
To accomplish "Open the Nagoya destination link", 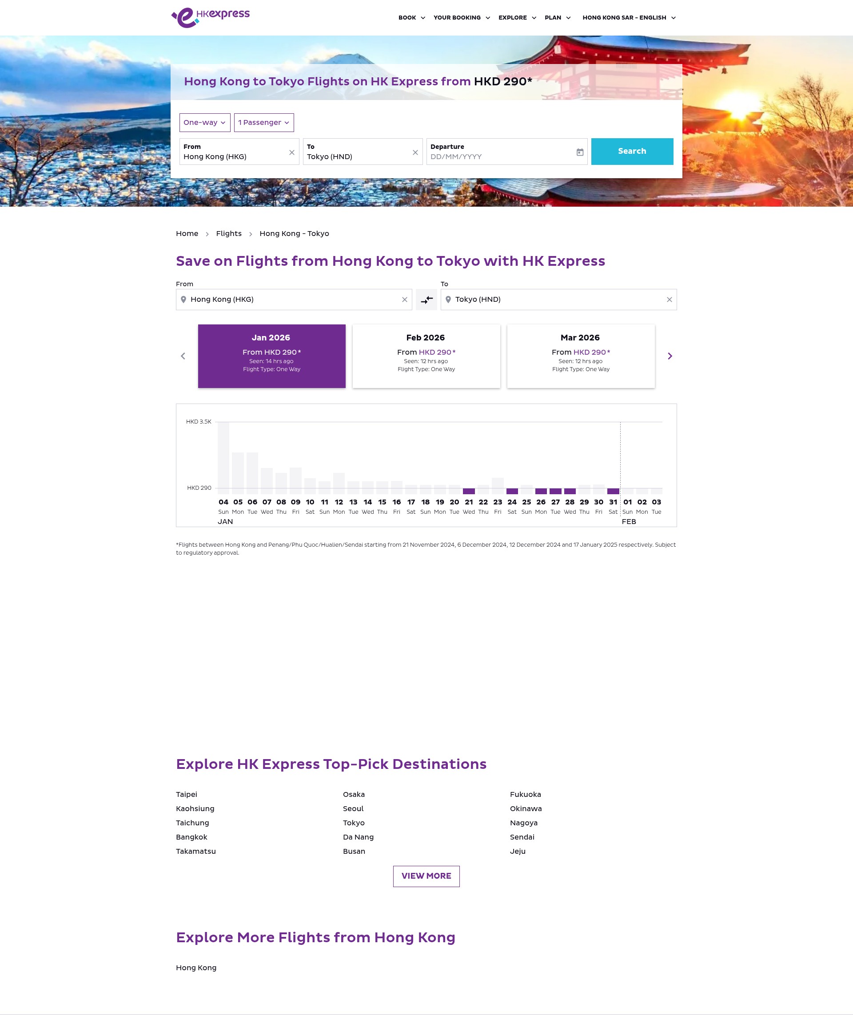I will [524, 823].
